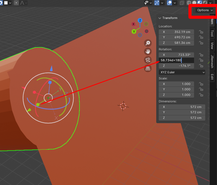Viewport: 217px width, 185px height.
Task: Toggle the camera view icon
Action: 148,60
